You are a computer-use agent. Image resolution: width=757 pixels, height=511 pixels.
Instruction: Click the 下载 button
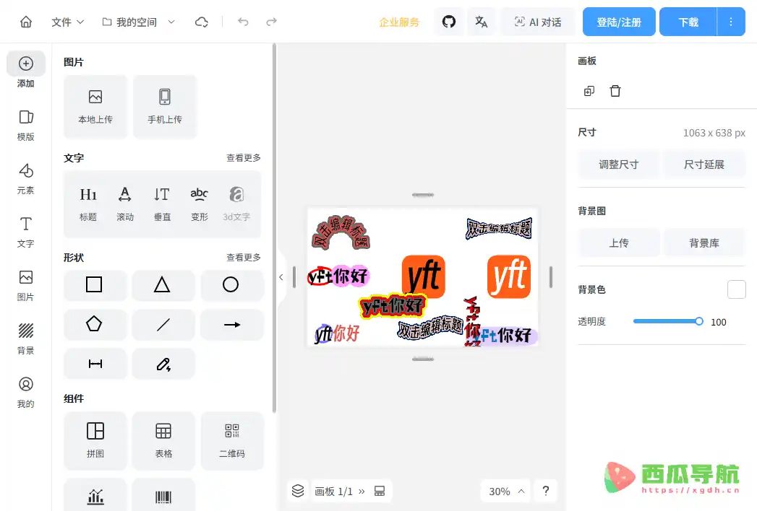tap(688, 22)
